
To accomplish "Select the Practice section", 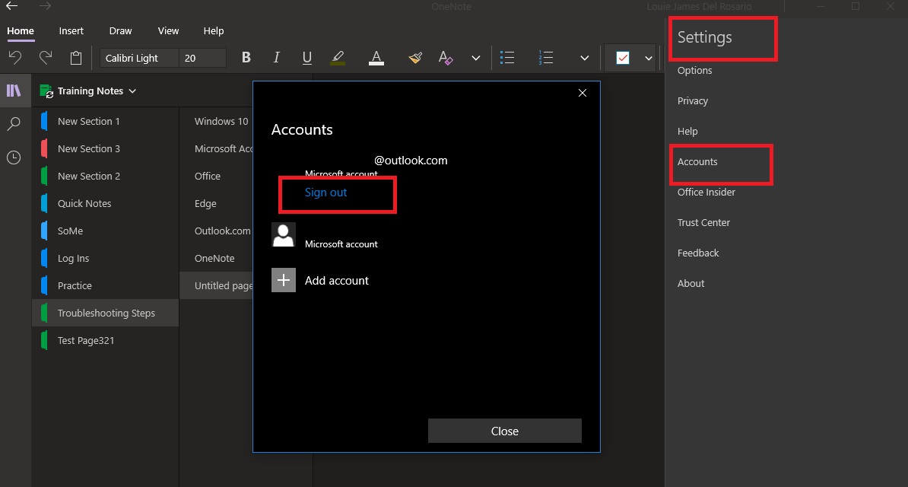I will [x=106, y=285].
